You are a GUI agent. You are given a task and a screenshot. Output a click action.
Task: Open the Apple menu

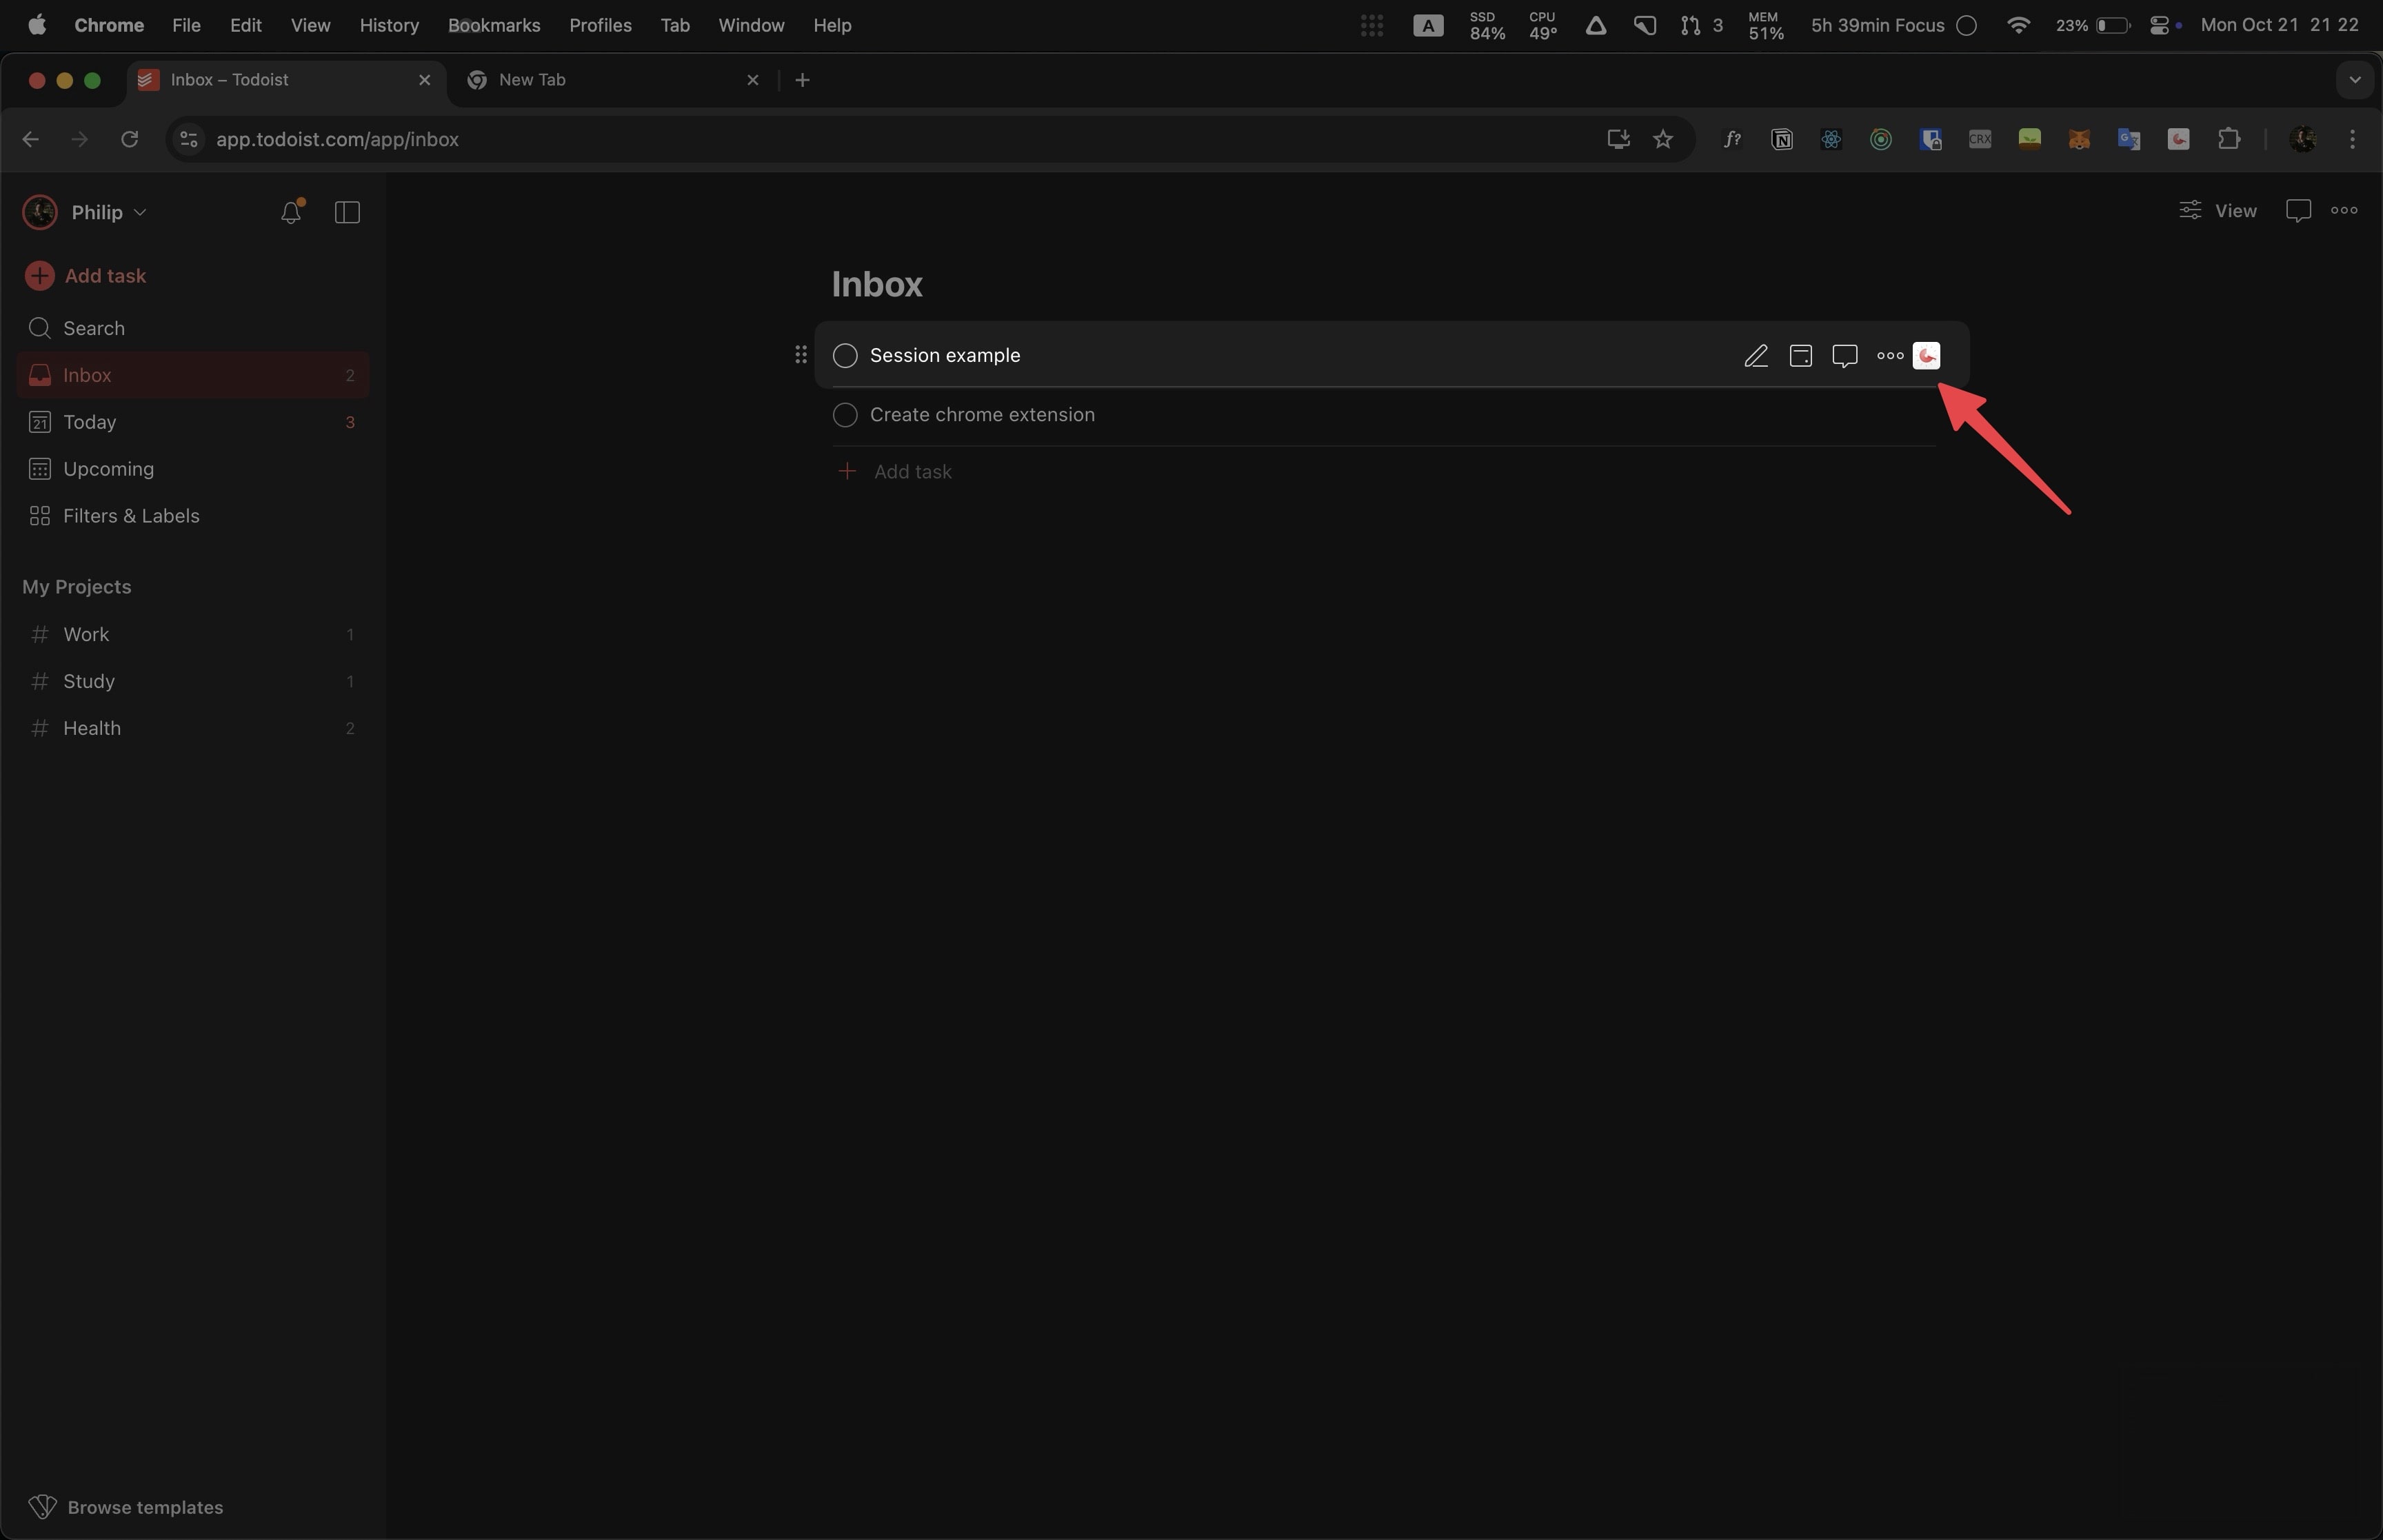[x=37, y=25]
